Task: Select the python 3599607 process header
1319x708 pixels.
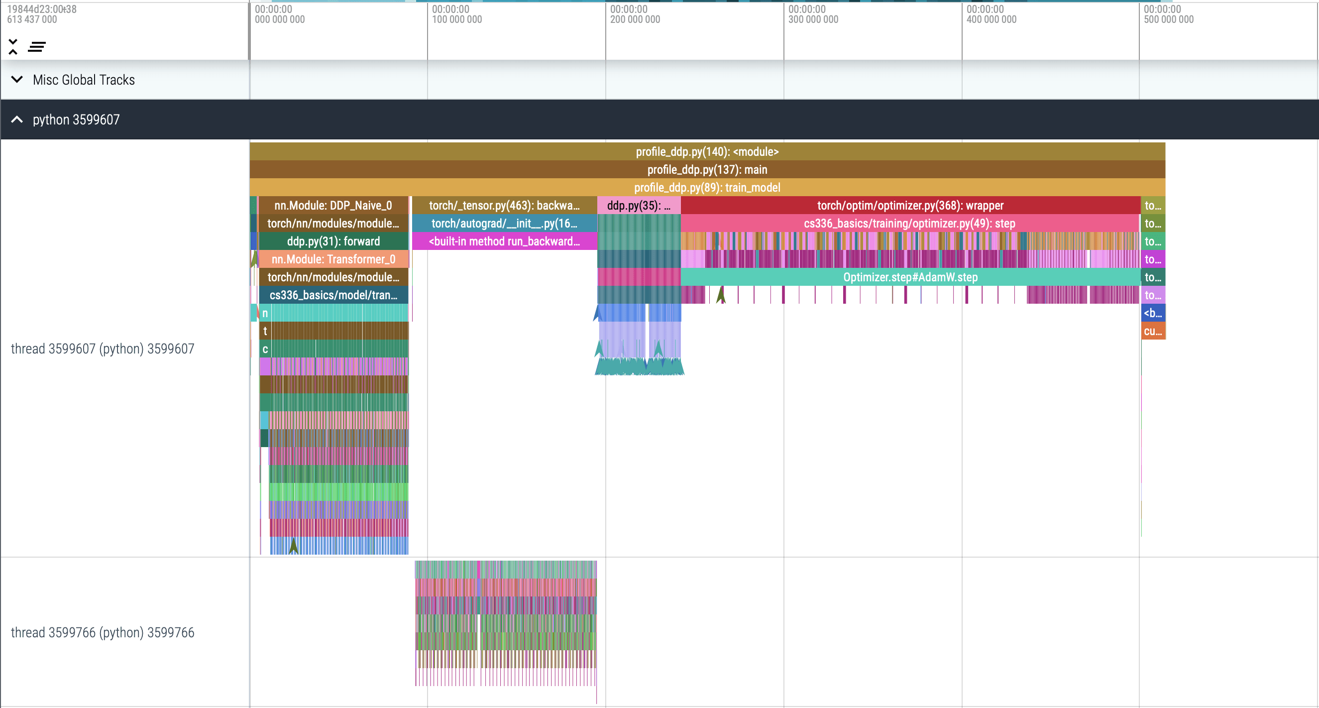Action: 659,119
